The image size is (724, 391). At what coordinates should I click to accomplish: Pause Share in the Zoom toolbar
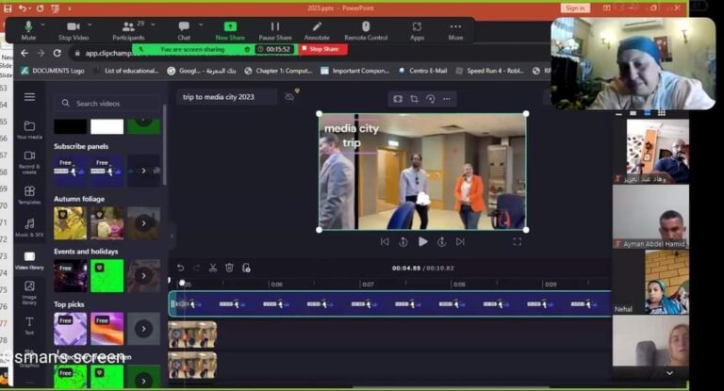[x=275, y=30]
